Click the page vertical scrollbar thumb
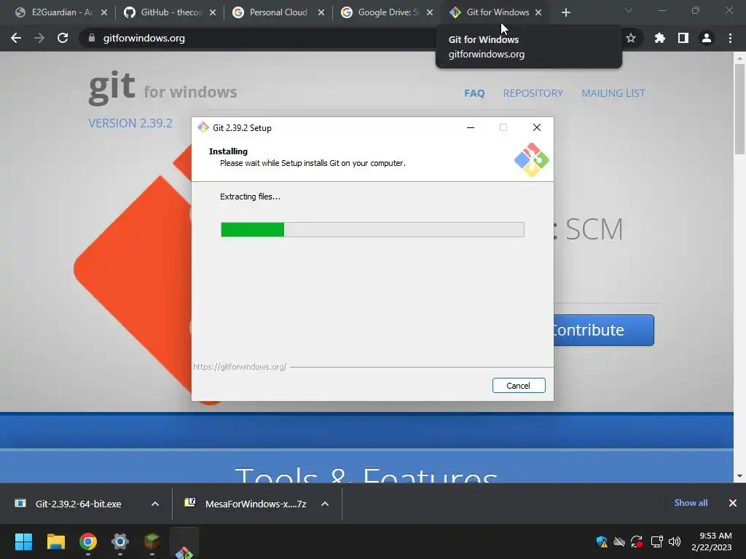The height and width of the screenshot is (559, 746). (x=739, y=109)
